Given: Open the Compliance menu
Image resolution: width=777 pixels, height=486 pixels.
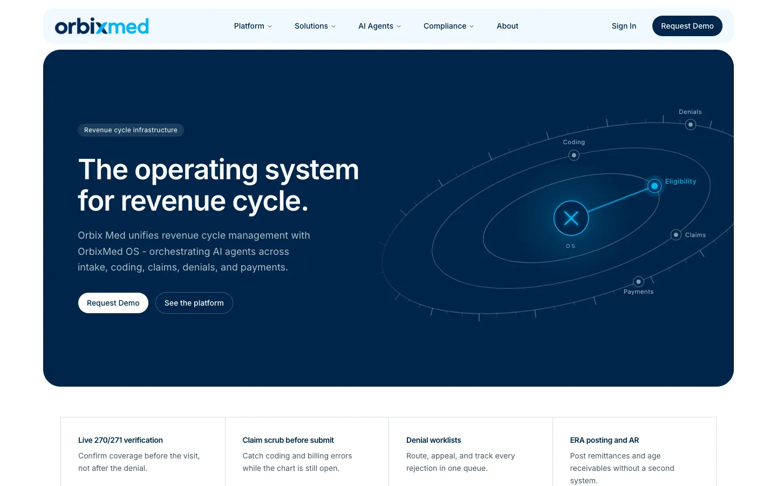Looking at the screenshot, I should pos(449,26).
